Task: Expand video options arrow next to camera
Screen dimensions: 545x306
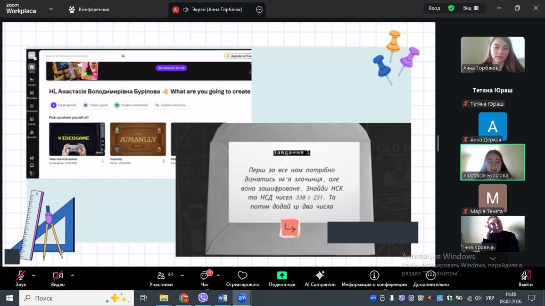Action: (72, 275)
